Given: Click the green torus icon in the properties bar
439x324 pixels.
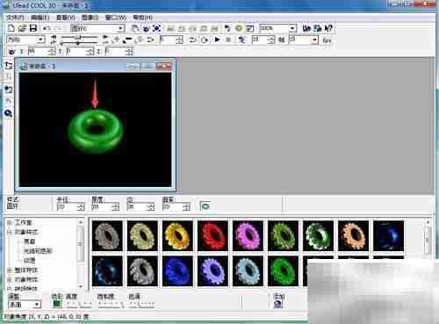Looking at the screenshot, I should coord(205,206).
